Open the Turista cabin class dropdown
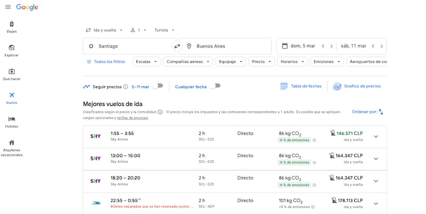 tap(164, 30)
